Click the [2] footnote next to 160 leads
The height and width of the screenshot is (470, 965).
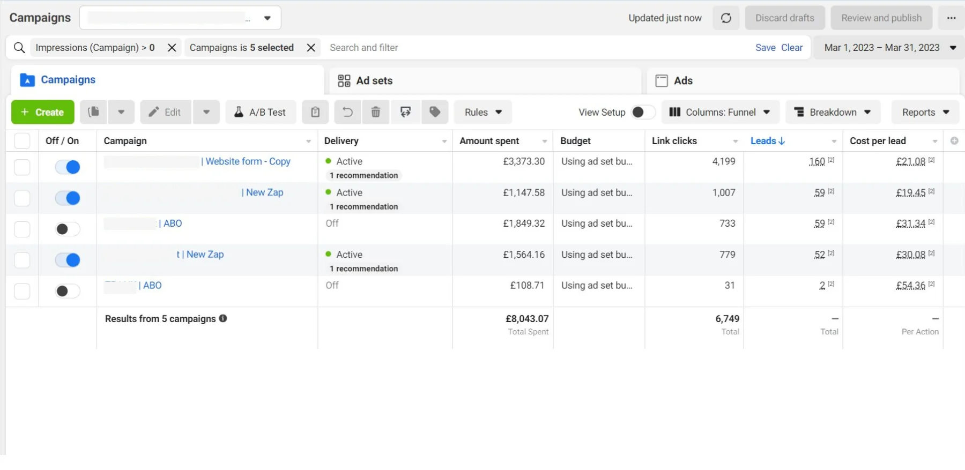click(831, 160)
